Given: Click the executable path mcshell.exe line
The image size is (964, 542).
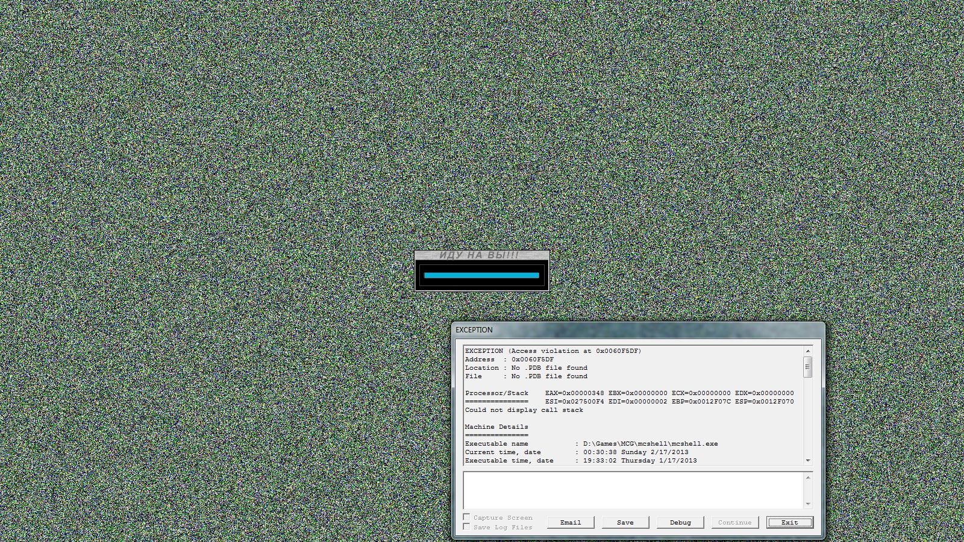Looking at the screenshot, I should click(591, 443).
